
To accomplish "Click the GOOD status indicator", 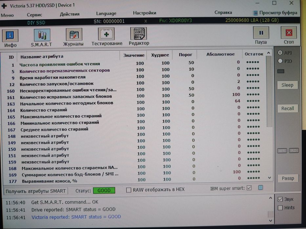I will tap(104, 190).
